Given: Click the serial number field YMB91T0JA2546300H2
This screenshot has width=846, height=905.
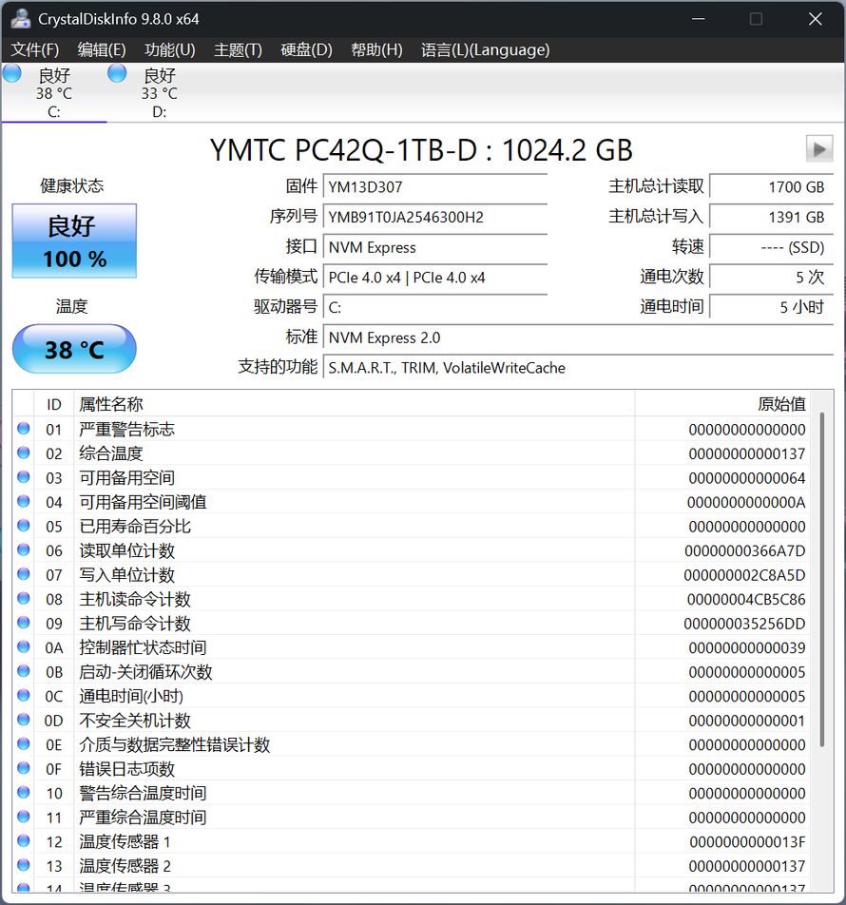Looking at the screenshot, I should [435, 217].
